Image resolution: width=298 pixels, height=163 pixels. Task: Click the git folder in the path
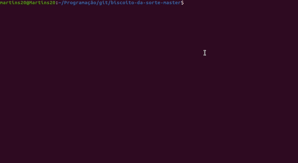point(103,3)
